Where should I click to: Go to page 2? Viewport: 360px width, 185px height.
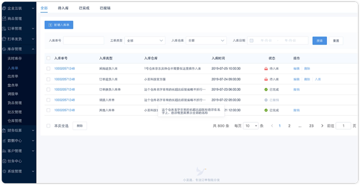click(289, 126)
